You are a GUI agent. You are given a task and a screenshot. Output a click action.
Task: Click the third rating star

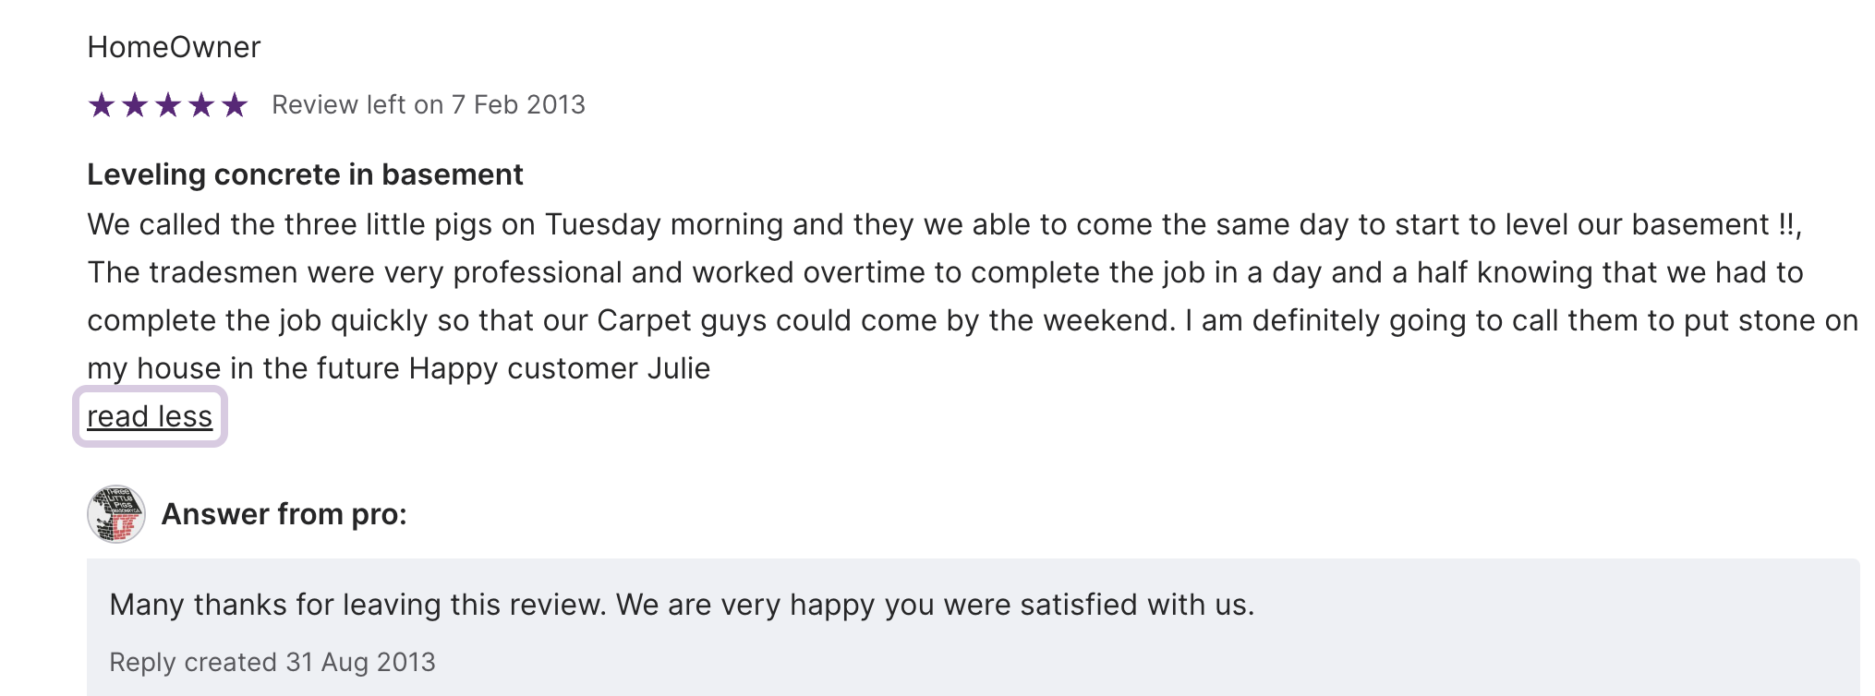(168, 105)
